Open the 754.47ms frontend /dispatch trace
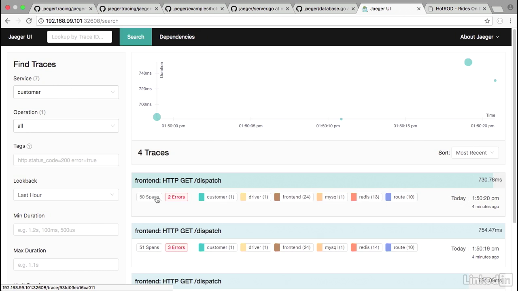 [318, 231]
